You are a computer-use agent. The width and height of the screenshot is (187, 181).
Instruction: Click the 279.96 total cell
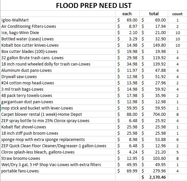(x=154, y=171)
